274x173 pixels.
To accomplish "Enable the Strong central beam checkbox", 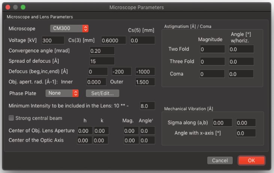I will [11, 118].
